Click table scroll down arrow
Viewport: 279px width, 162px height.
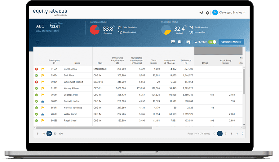pyautogui.click(x=244, y=125)
